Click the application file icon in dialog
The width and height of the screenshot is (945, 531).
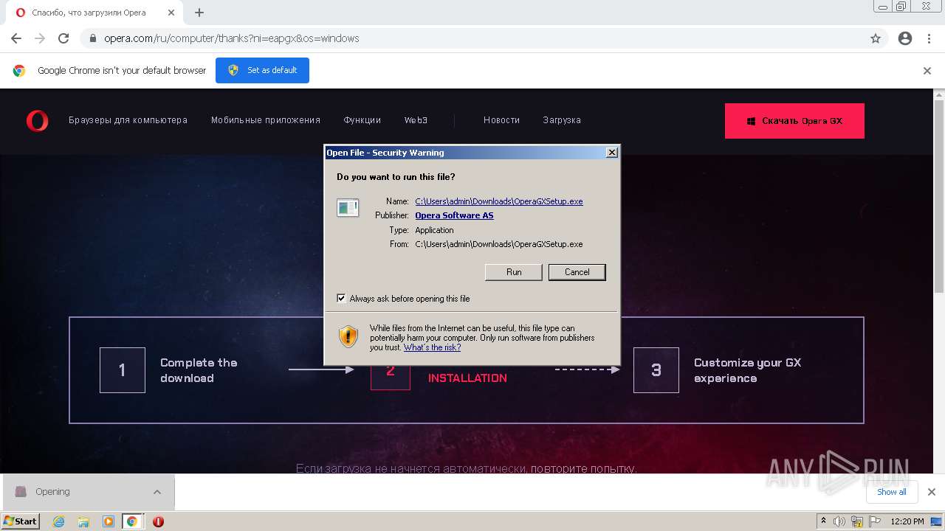pos(348,208)
